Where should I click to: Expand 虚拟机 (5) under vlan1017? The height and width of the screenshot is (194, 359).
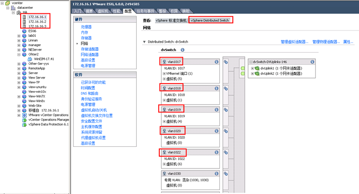[x=164, y=79]
